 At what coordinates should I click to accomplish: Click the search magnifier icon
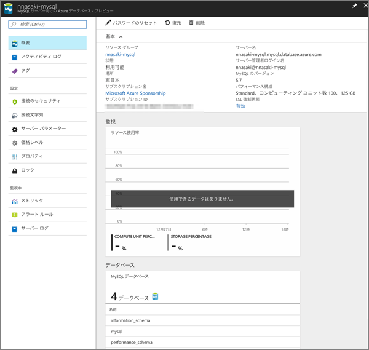[x=14, y=24]
